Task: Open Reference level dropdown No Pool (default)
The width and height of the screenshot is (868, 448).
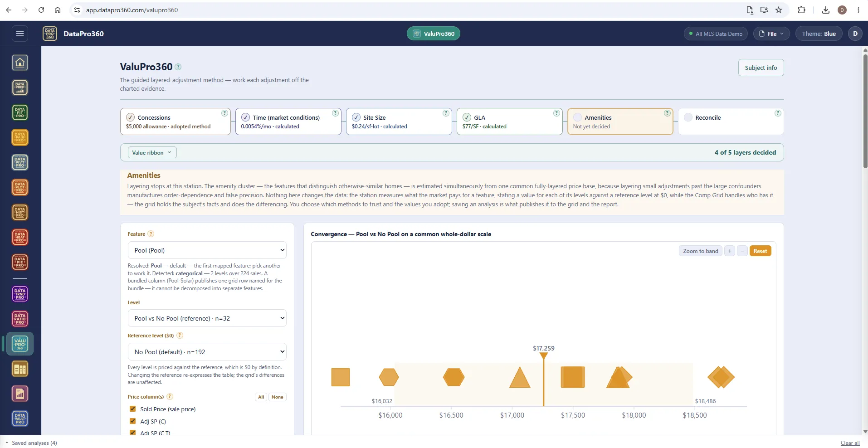Action: coord(207,352)
